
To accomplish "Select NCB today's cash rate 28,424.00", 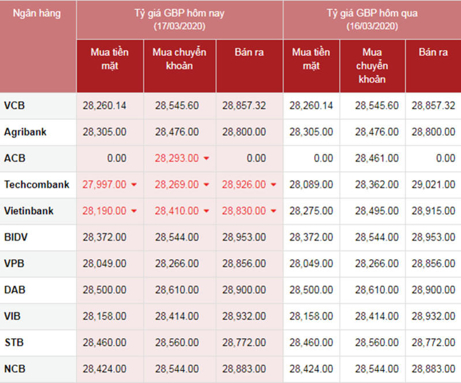I will click(104, 369).
